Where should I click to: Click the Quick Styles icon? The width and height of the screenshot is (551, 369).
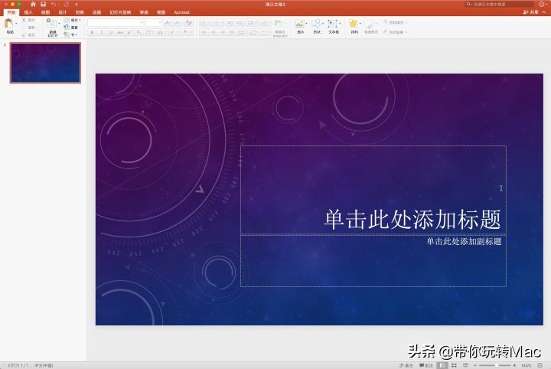tap(371, 24)
